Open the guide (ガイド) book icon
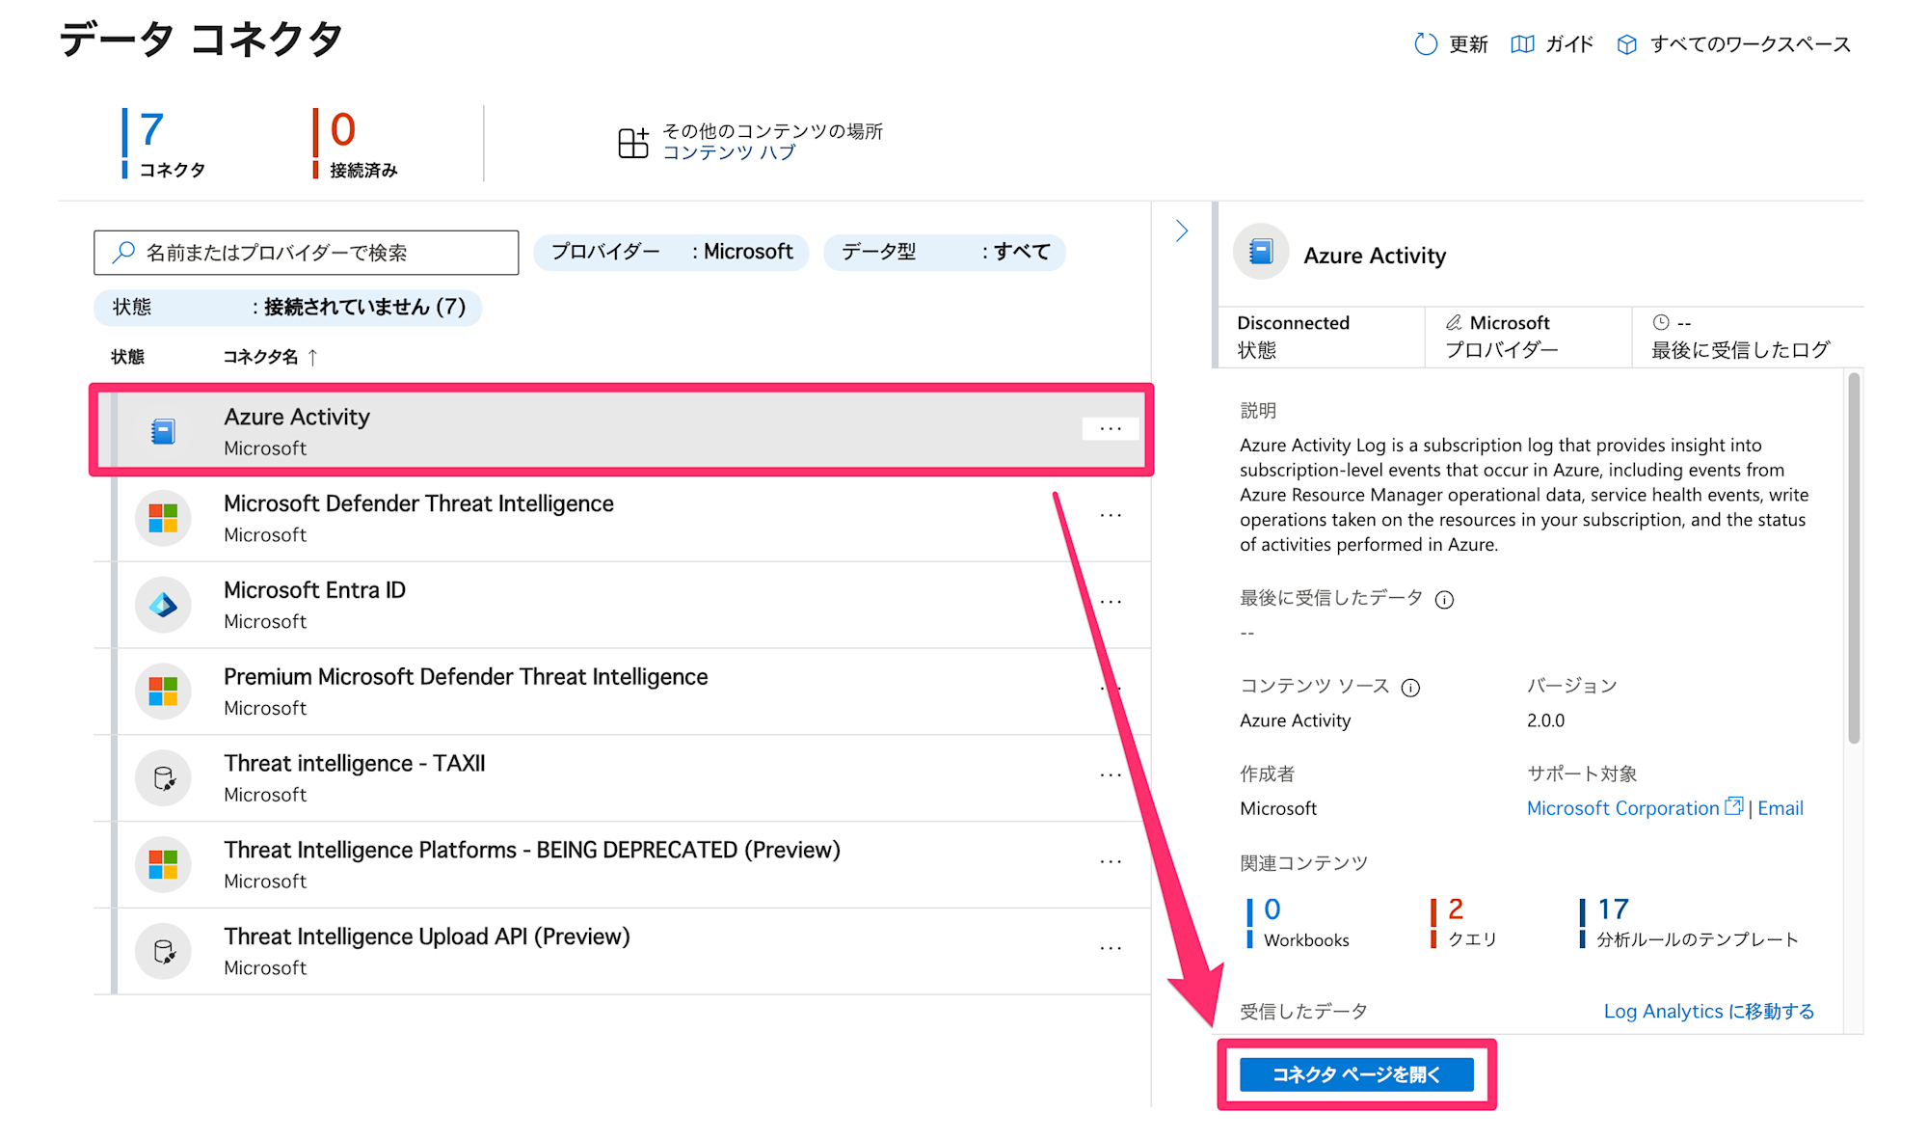The image size is (1928, 1140). 1522,44
